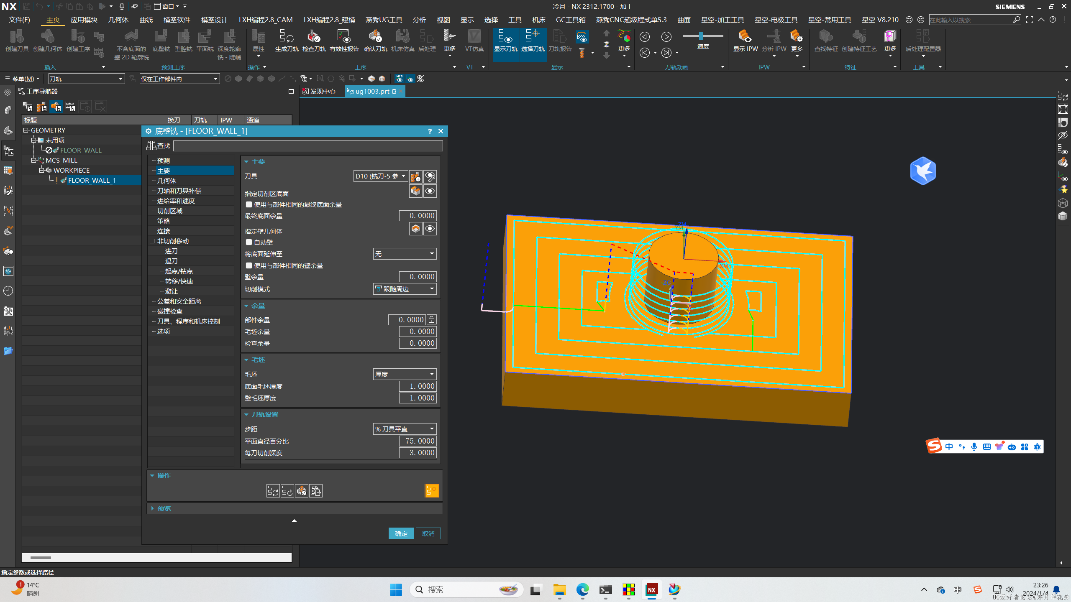Enable the 自动壁 checkbox

tap(249, 242)
